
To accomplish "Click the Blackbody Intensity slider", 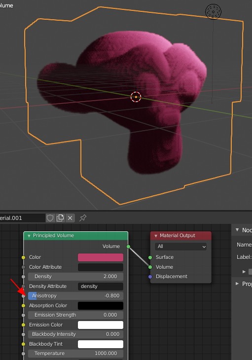I will click(x=75, y=334).
